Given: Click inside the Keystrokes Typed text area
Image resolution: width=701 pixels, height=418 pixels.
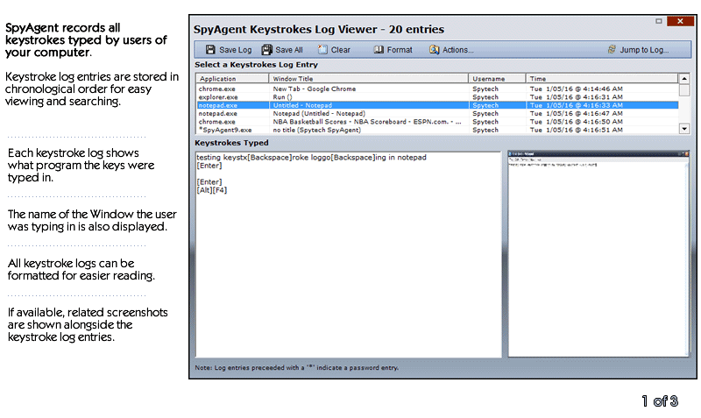Looking at the screenshot, I should coord(348,254).
